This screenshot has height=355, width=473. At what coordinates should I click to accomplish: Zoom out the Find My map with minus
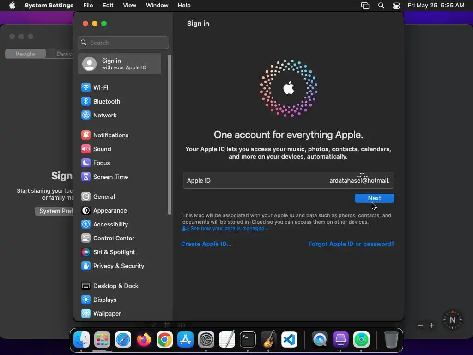coord(420,325)
